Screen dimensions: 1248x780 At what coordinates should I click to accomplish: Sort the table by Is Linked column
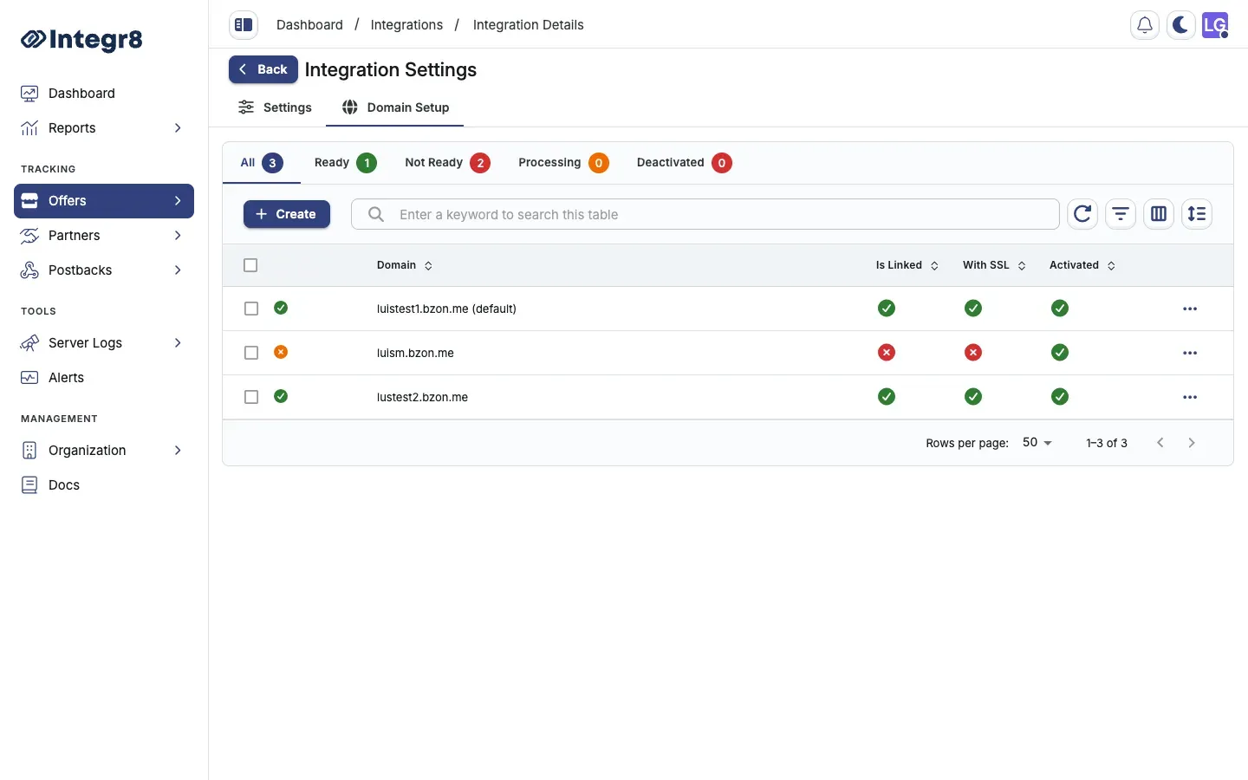(907, 265)
